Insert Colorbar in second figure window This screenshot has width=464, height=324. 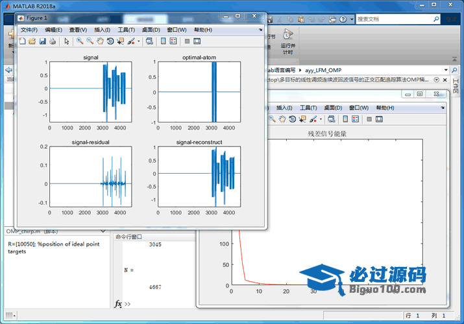click(345, 119)
